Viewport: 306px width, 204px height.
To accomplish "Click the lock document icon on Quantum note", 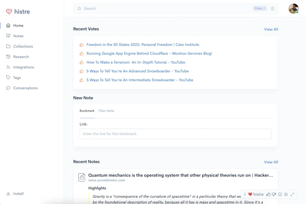I will pos(82,177).
